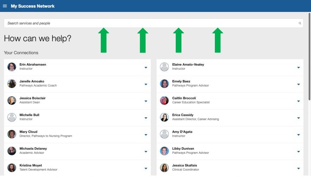Expand Erica Cassidy's dropdown arrow
The width and height of the screenshot is (311, 178).
[298, 118]
